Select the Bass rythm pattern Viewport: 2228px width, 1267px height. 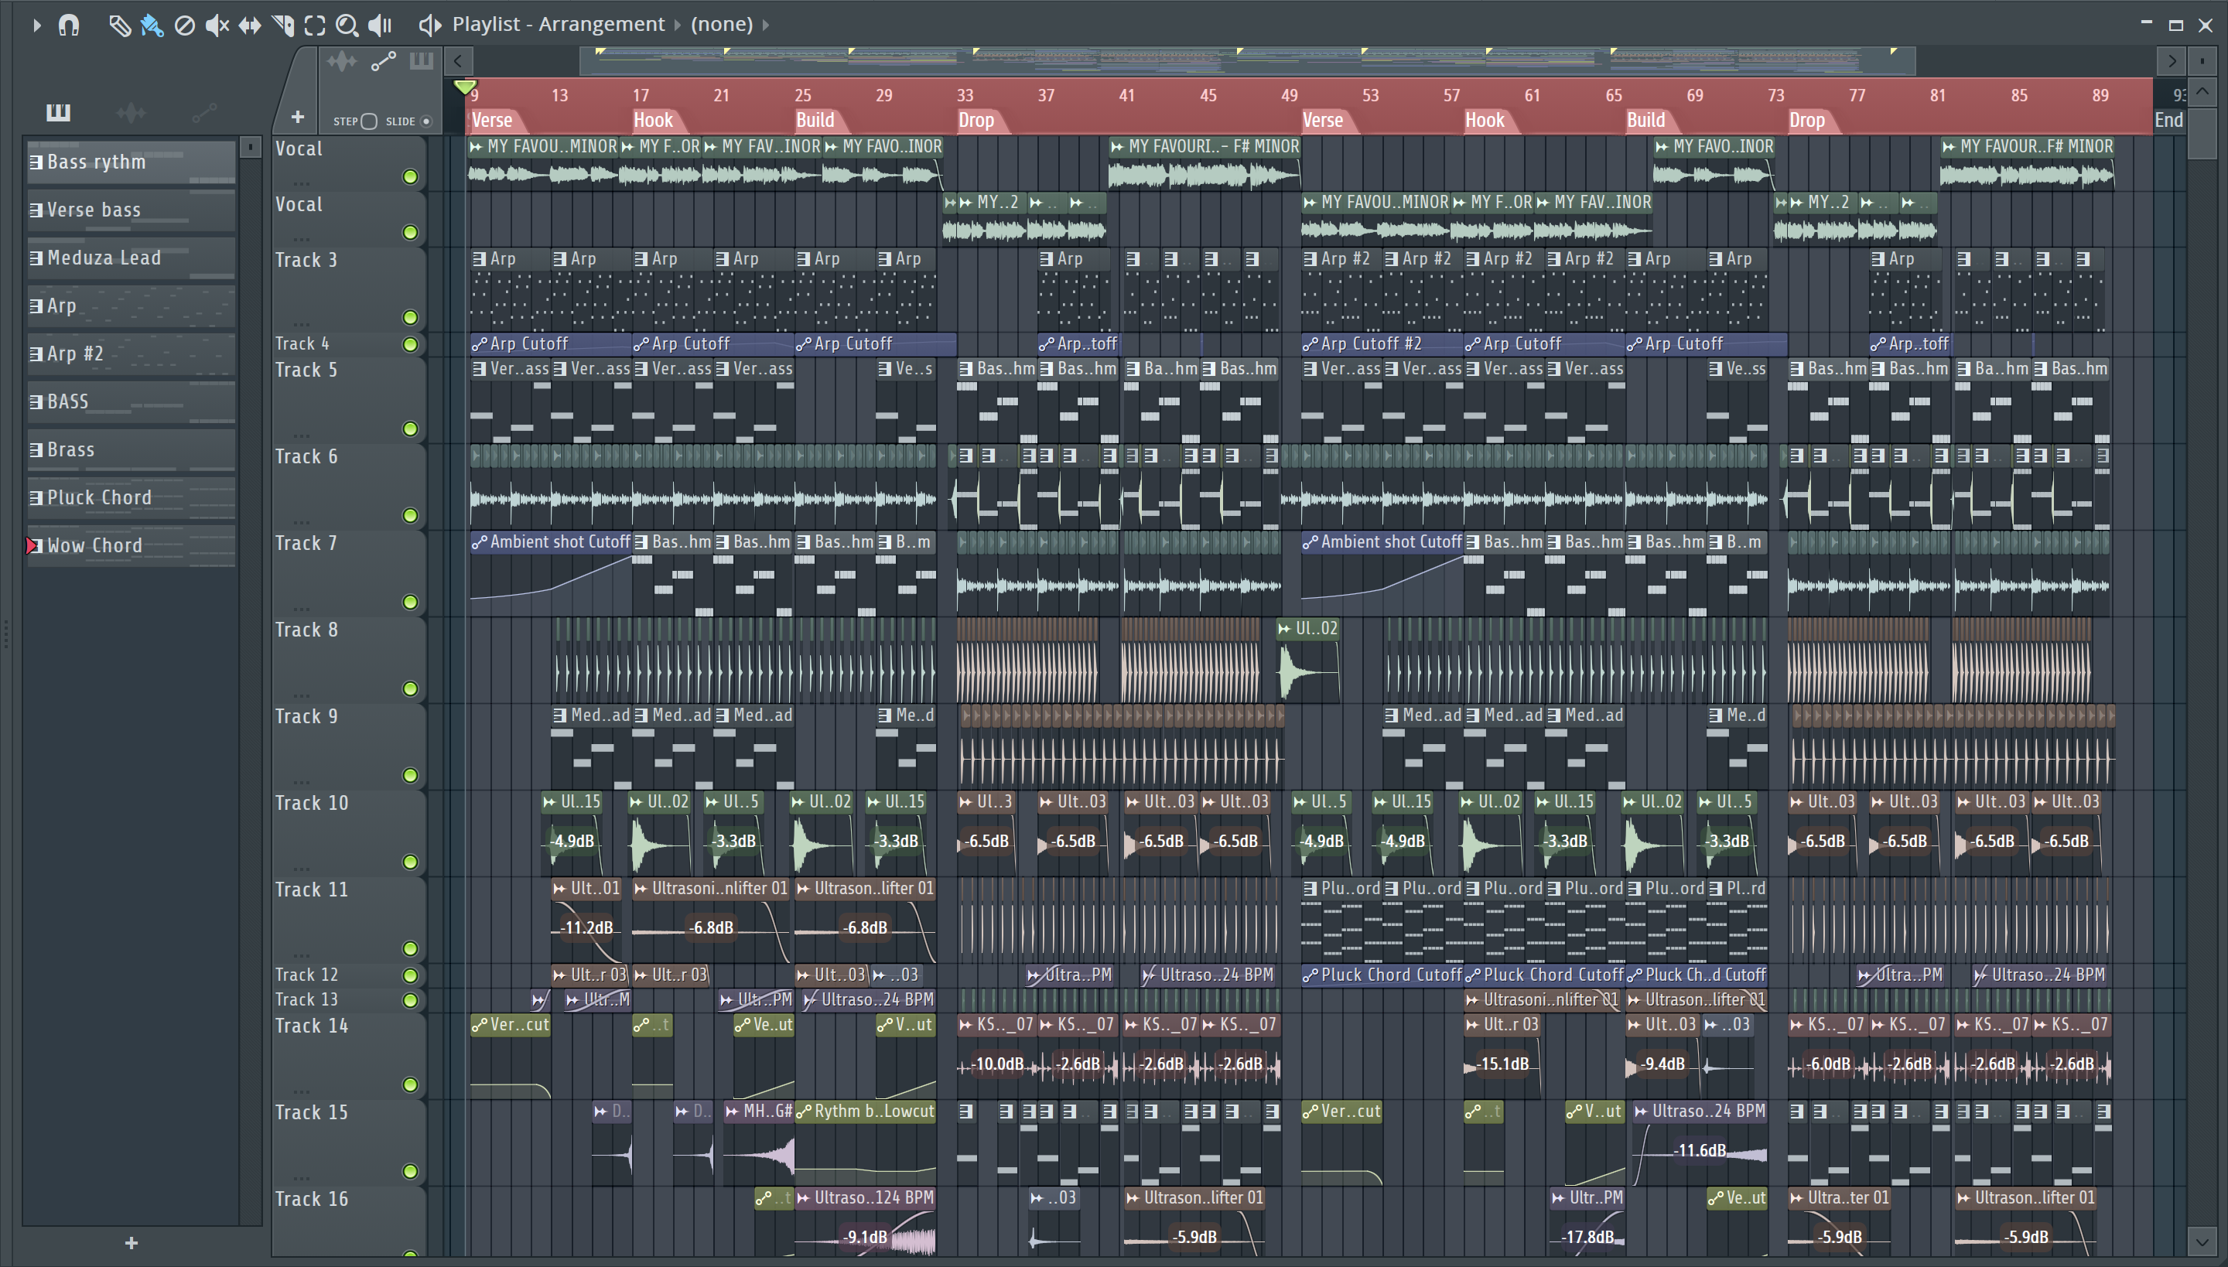132,162
